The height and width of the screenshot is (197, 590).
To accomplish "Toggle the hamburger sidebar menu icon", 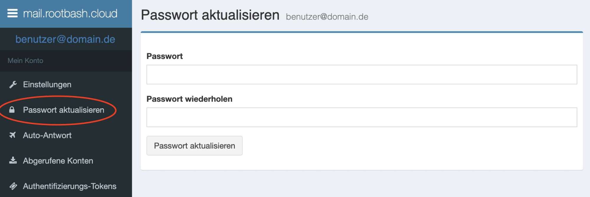I will (x=12, y=14).
